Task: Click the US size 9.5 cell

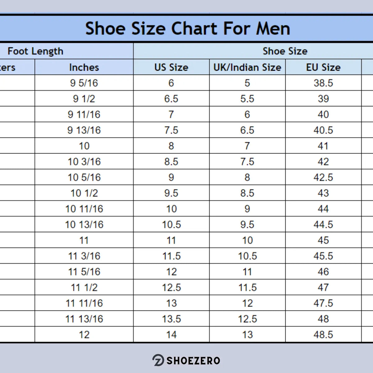Action: (171, 193)
